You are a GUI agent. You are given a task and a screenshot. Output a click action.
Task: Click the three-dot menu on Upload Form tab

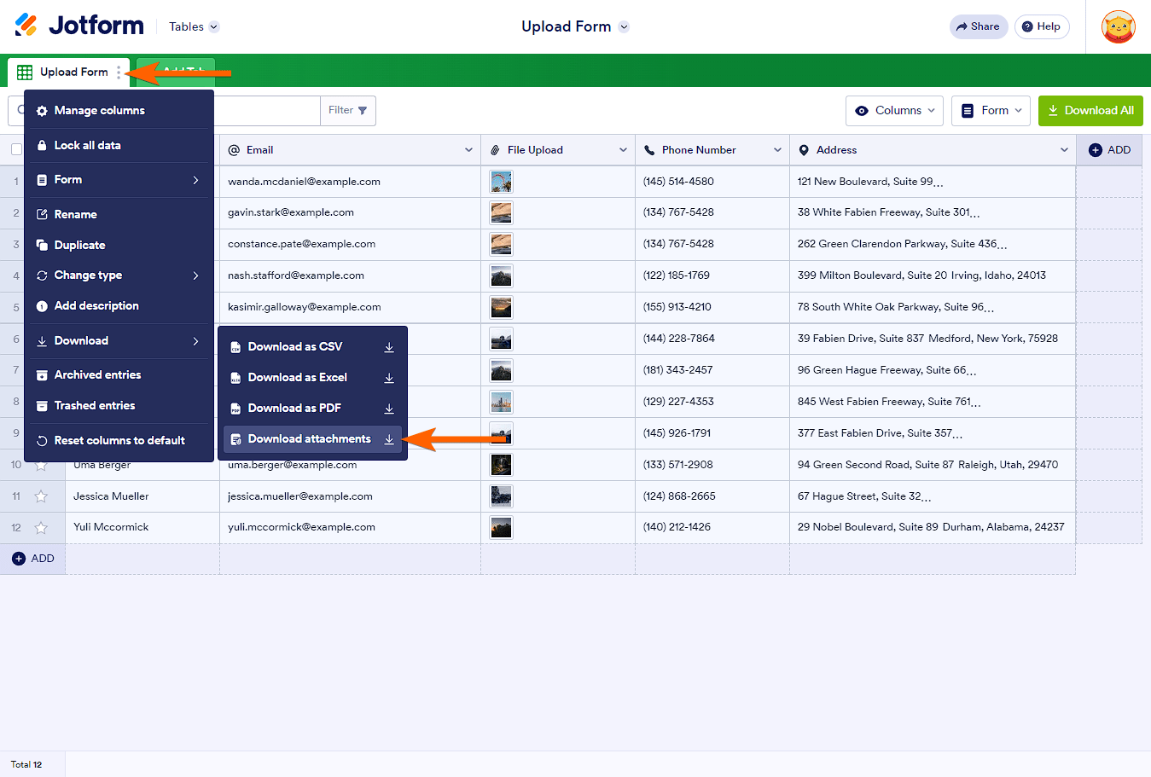tap(119, 72)
